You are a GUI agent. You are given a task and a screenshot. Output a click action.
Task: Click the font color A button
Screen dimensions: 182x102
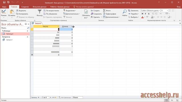[x=142, y=17]
